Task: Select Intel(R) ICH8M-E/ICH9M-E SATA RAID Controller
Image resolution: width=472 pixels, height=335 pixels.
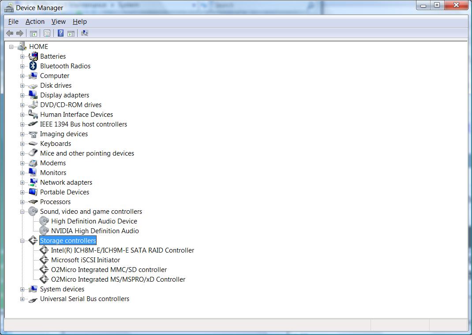Action: pos(123,250)
